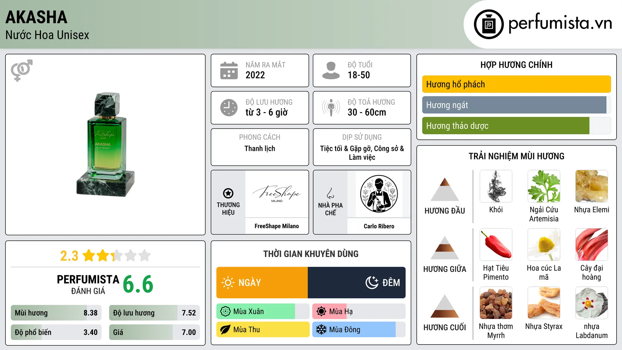Click the top notes pyramid icon
The height and width of the screenshot is (350, 622).
445,189
